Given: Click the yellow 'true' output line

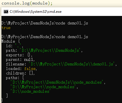Looking at the screenshot, I should pos(6,28).
